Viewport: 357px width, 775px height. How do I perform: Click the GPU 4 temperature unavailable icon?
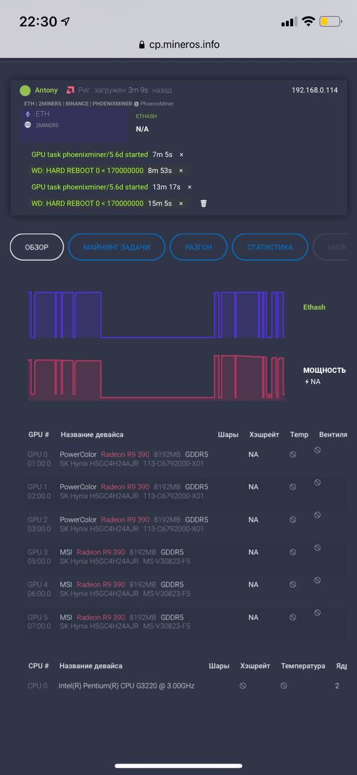(293, 585)
